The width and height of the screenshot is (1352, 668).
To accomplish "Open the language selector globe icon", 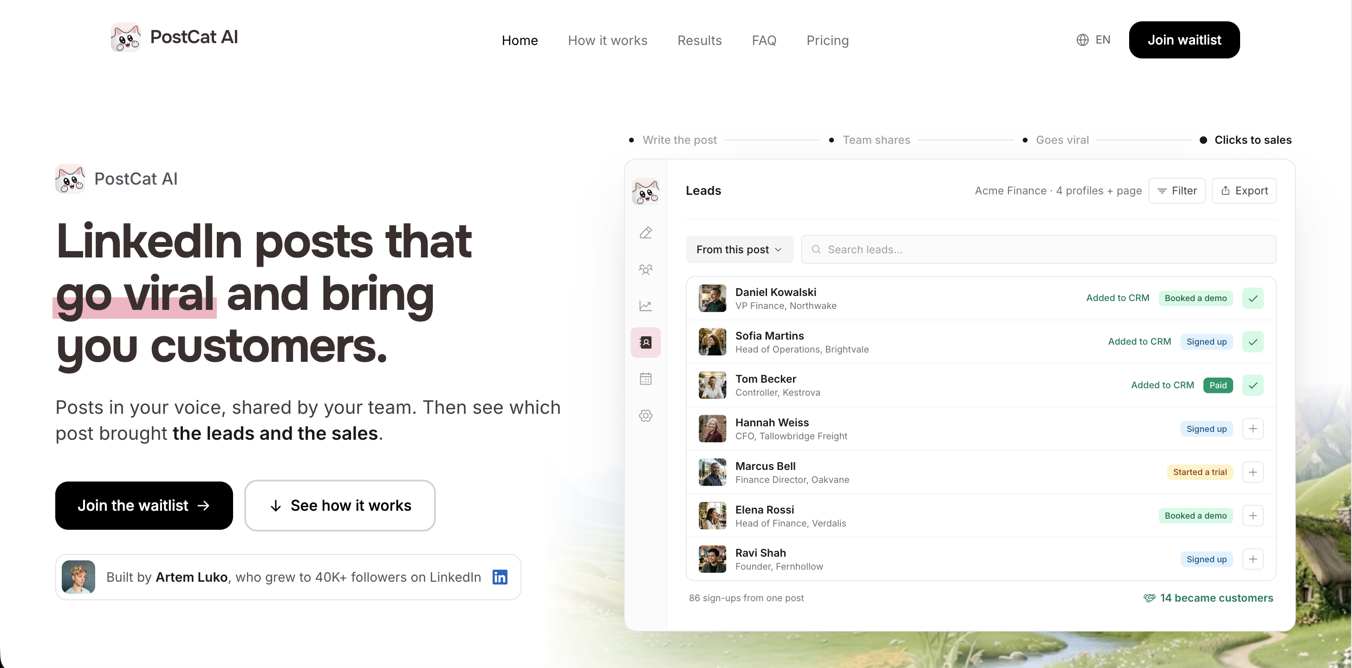I will (x=1082, y=40).
